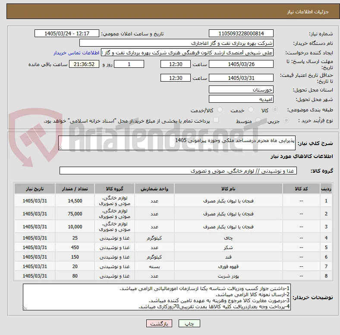Click the delivery city field امیدیه
Viewport: 340px width, 335px height.
click(241, 99)
